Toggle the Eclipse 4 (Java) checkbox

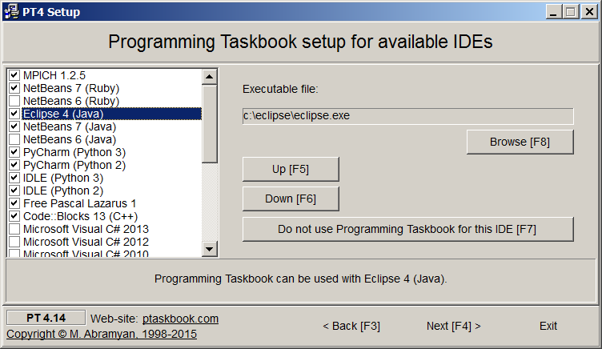pyautogui.click(x=14, y=114)
